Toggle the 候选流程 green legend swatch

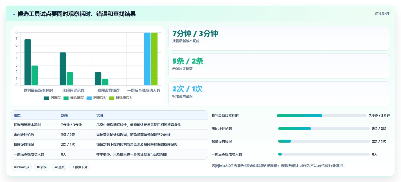pyautogui.click(x=66, y=98)
